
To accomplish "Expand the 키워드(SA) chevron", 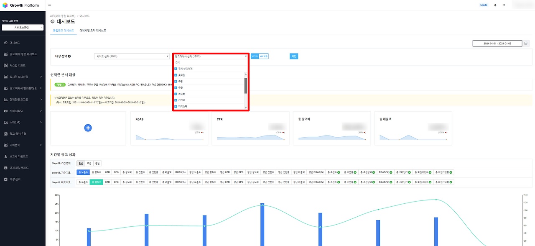I will coord(41,111).
